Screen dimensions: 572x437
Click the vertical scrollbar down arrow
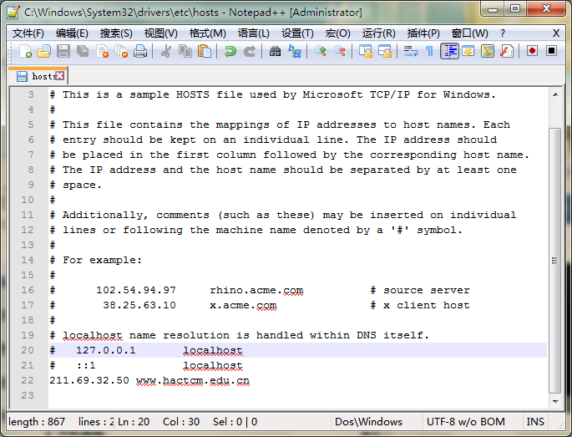click(555, 402)
